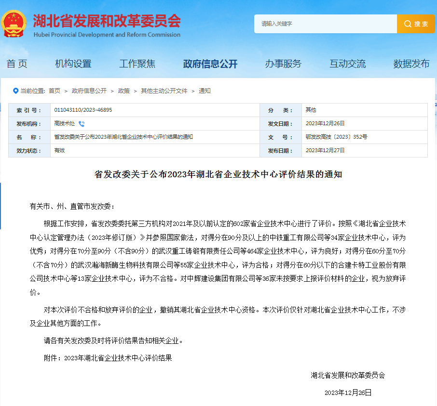Image resolution: width=437 pixels, height=406 pixels.
Task: Click the phone icon beside 高技术处
Action: (x=82, y=124)
